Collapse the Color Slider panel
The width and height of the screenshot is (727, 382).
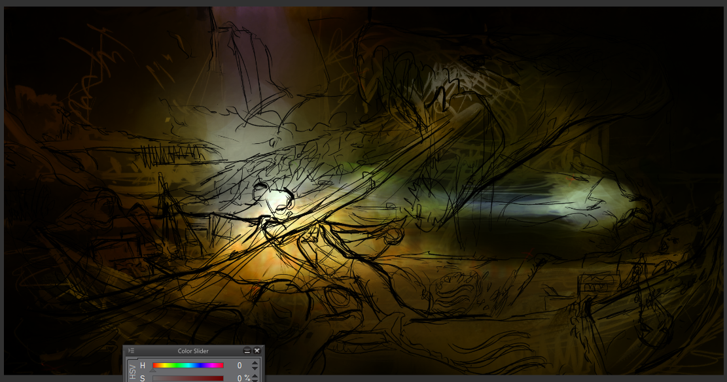(x=247, y=351)
